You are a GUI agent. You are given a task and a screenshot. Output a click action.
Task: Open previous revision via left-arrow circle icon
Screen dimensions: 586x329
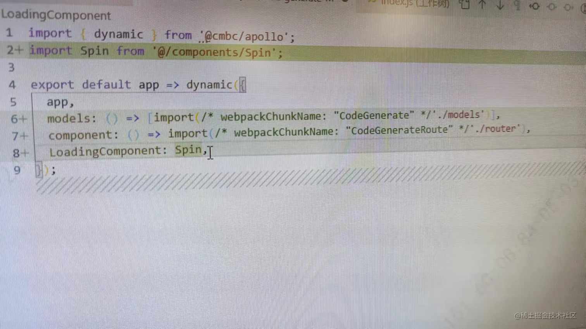click(x=535, y=6)
